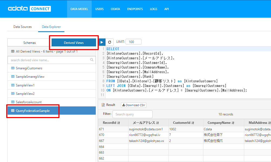The image size is (271, 162).
Task: Click the table icon next to SalesforceAccount
Action: pos(13,102)
